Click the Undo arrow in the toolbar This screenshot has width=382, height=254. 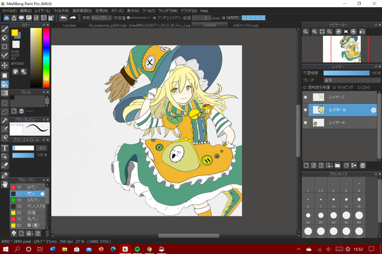(63, 18)
